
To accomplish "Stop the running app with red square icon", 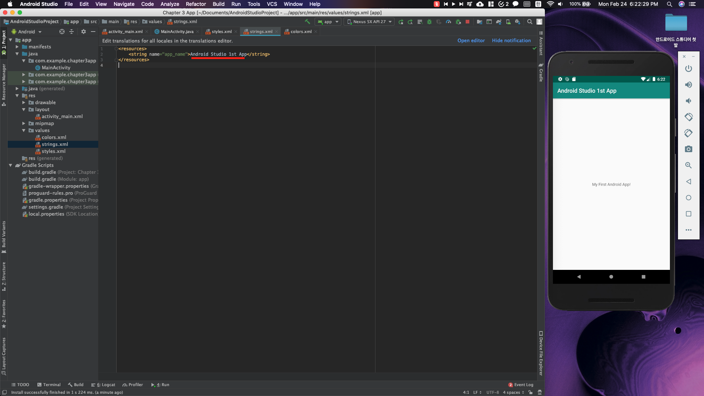I will (x=468, y=22).
